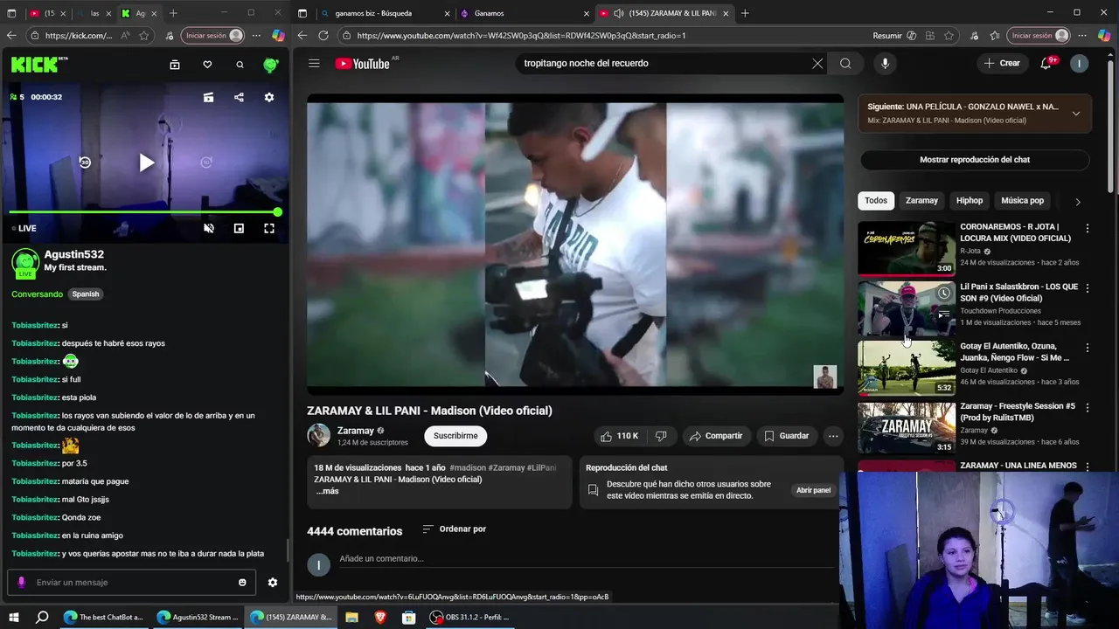Image resolution: width=1119 pixels, height=629 pixels.
Task: Share the Kick stream via share icon
Action: [x=239, y=97]
